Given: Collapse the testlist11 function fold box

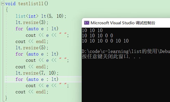Looking at the screenshot, I should pos(3,4).
